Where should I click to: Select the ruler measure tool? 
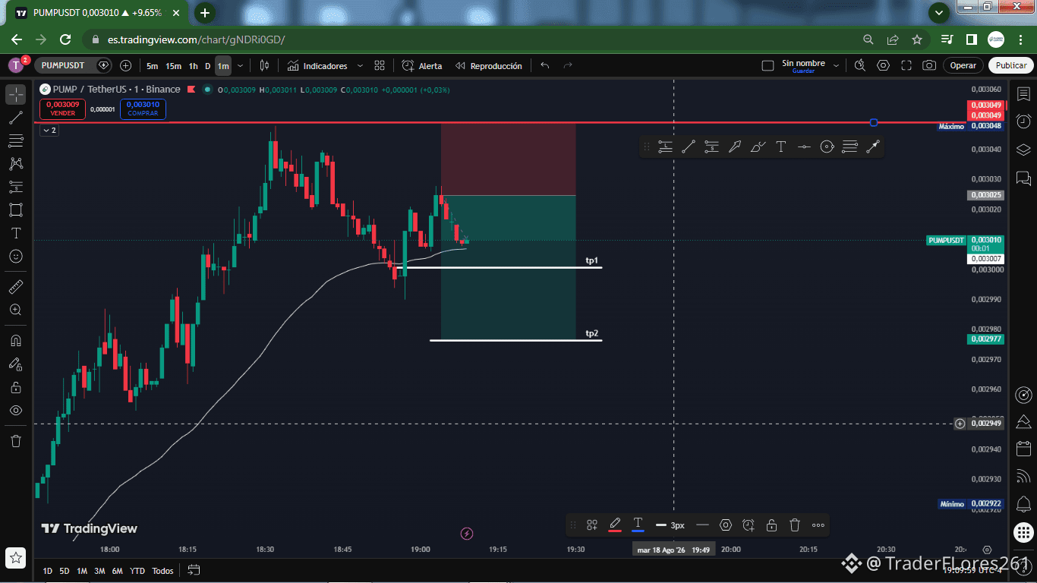click(x=16, y=287)
